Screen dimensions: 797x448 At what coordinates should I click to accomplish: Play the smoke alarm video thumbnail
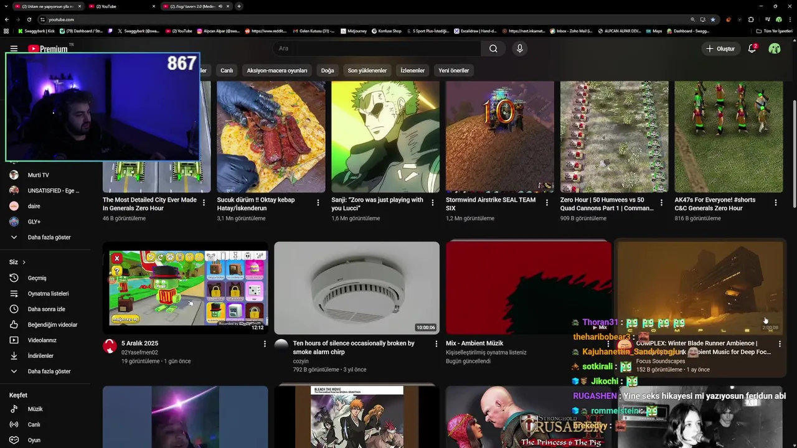coord(357,288)
